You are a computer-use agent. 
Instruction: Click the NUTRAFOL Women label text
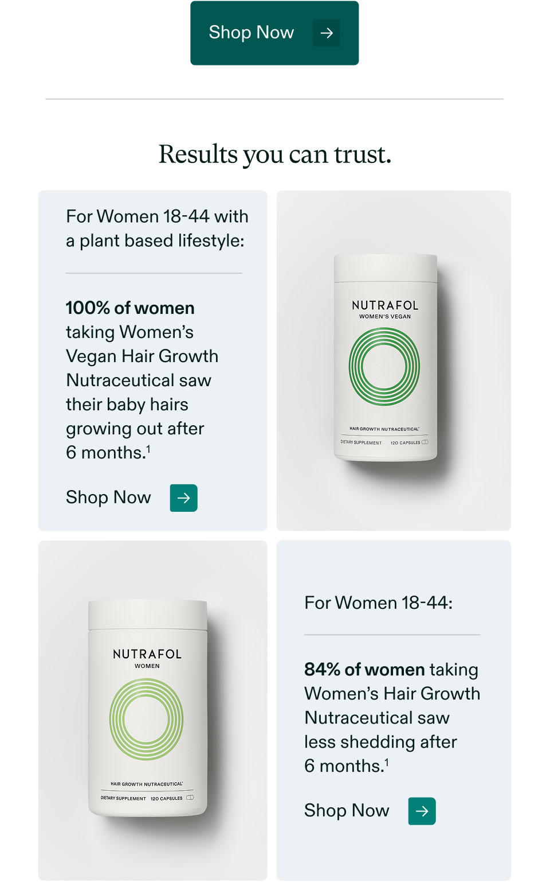(147, 658)
